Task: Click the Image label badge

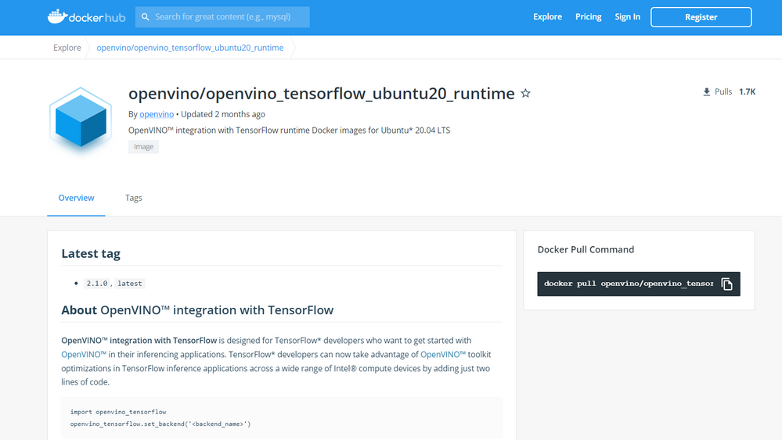Action: coord(143,147)
